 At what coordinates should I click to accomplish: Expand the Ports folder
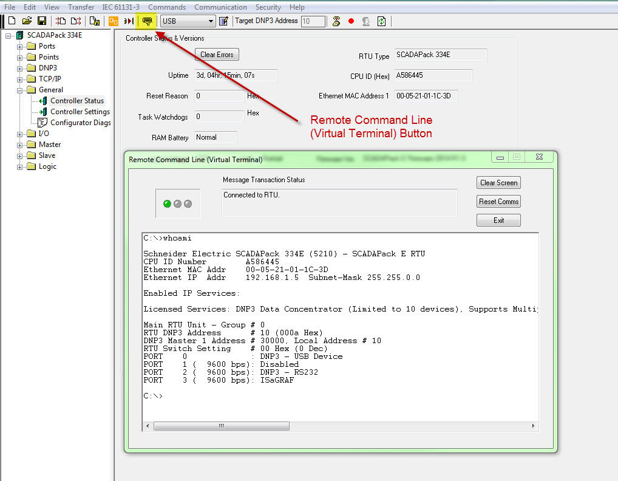(19, 47)
